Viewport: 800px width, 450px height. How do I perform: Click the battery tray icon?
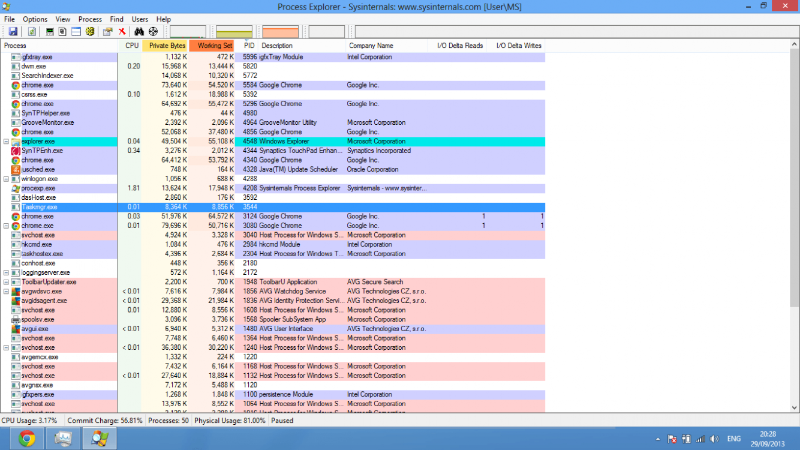point(687,439)
